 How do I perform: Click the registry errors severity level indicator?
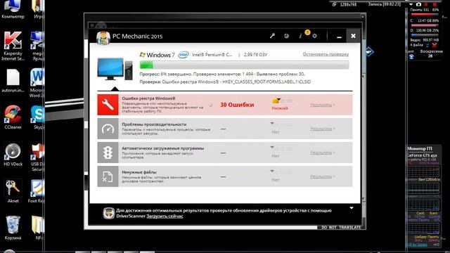click(282, 100)
